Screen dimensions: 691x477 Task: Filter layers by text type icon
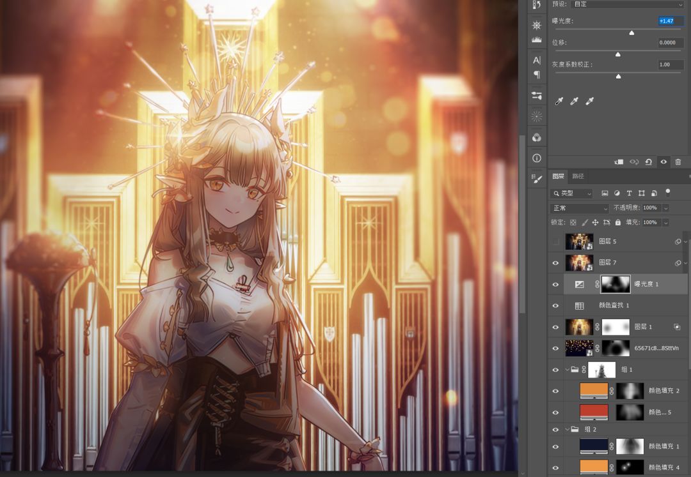pyautogui.click(x=629, y=193)
